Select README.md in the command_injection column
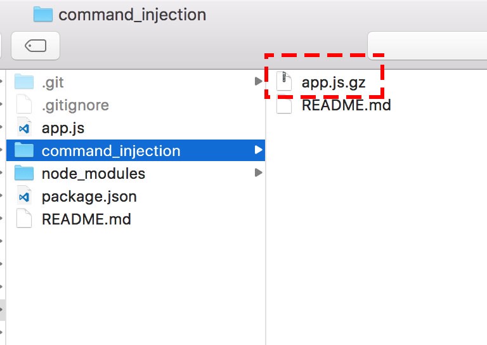 tap(346, 105)
